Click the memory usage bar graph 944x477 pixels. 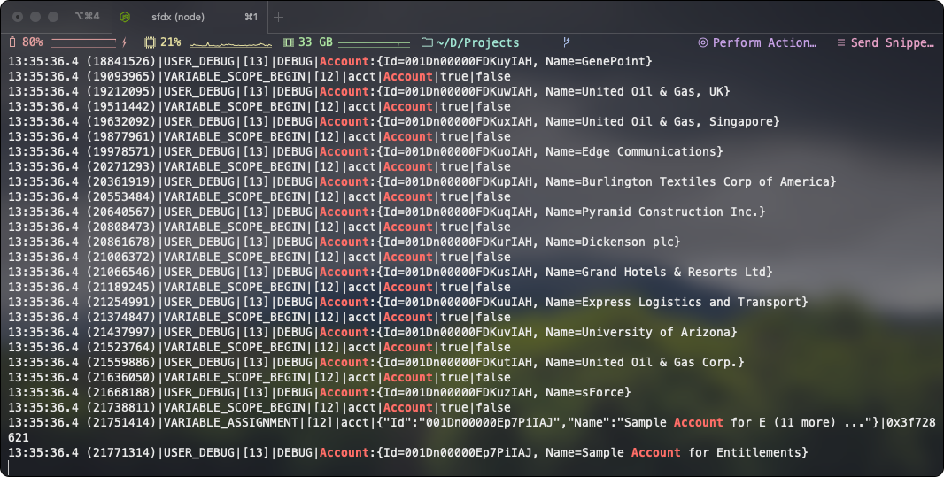point(374,42)
